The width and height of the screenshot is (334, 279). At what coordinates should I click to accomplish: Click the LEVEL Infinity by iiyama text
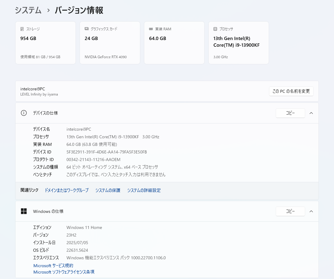pyautogui.click(x=39, y=94)
